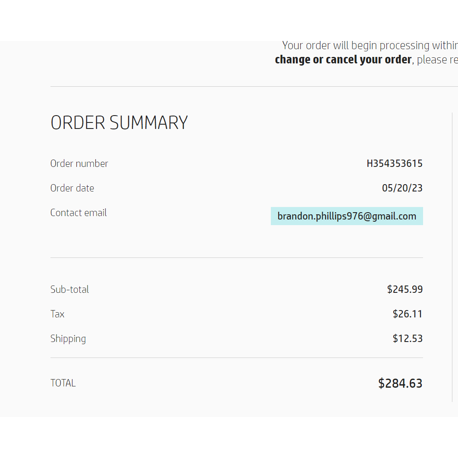Click the sub-total value $245.99
458x458 pixels.
[405, 289]
